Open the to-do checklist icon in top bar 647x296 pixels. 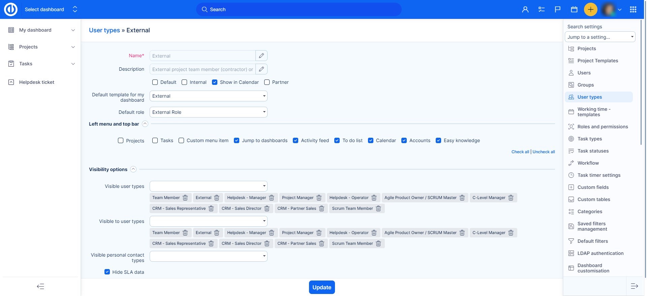tap(542, 9)
